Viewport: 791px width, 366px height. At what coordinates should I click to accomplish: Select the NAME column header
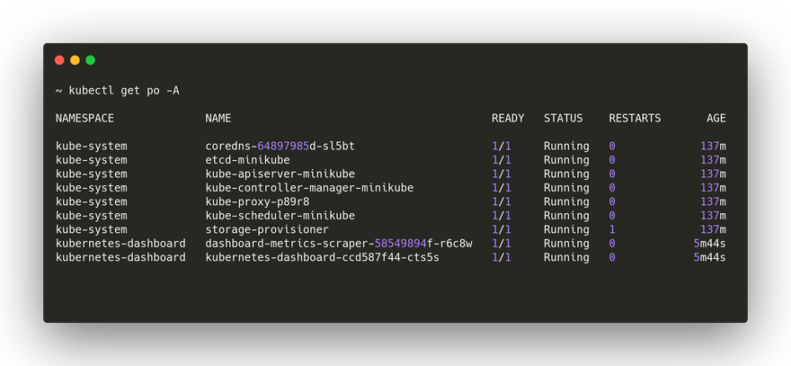(218, 119)
